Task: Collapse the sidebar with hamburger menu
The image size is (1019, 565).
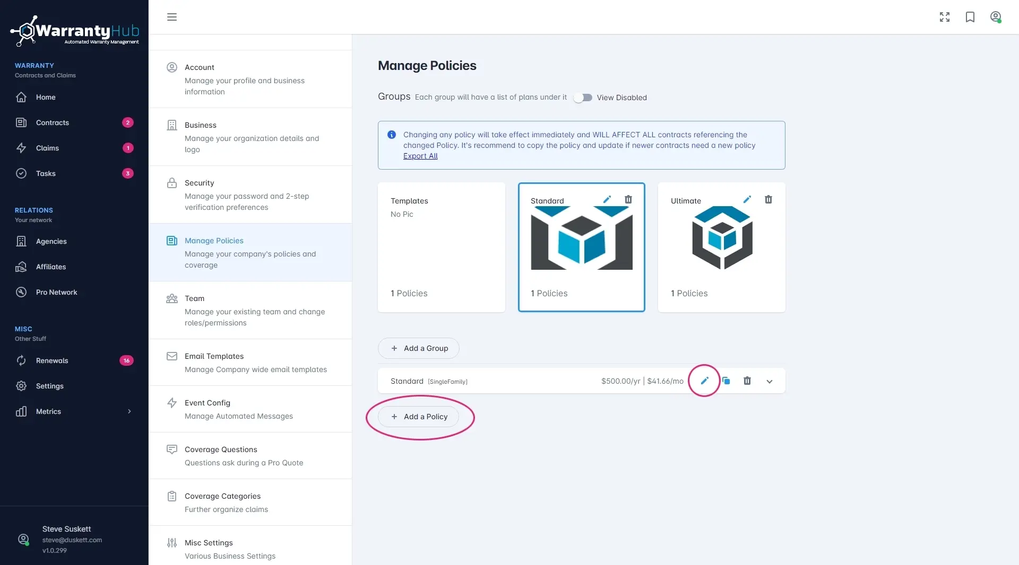Action: 172,17
